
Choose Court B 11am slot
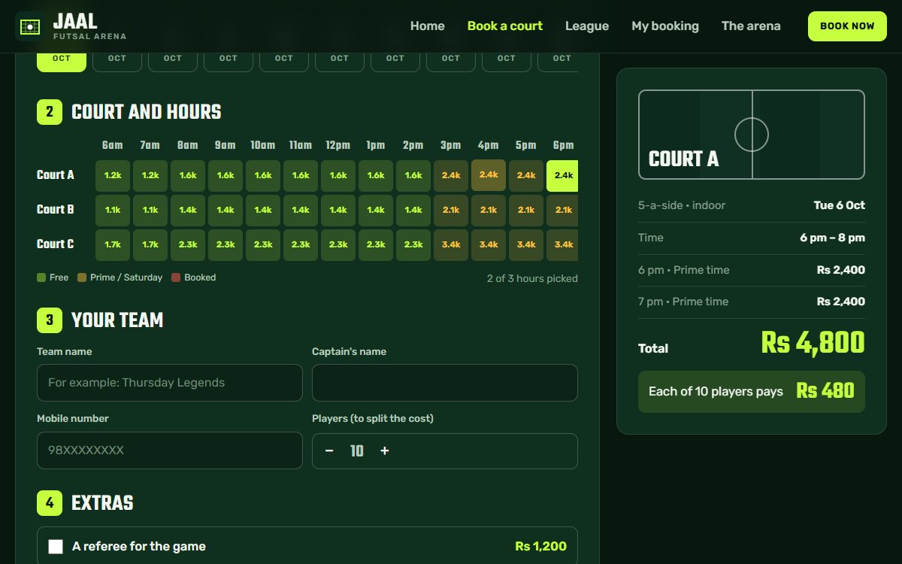(301, 210)
